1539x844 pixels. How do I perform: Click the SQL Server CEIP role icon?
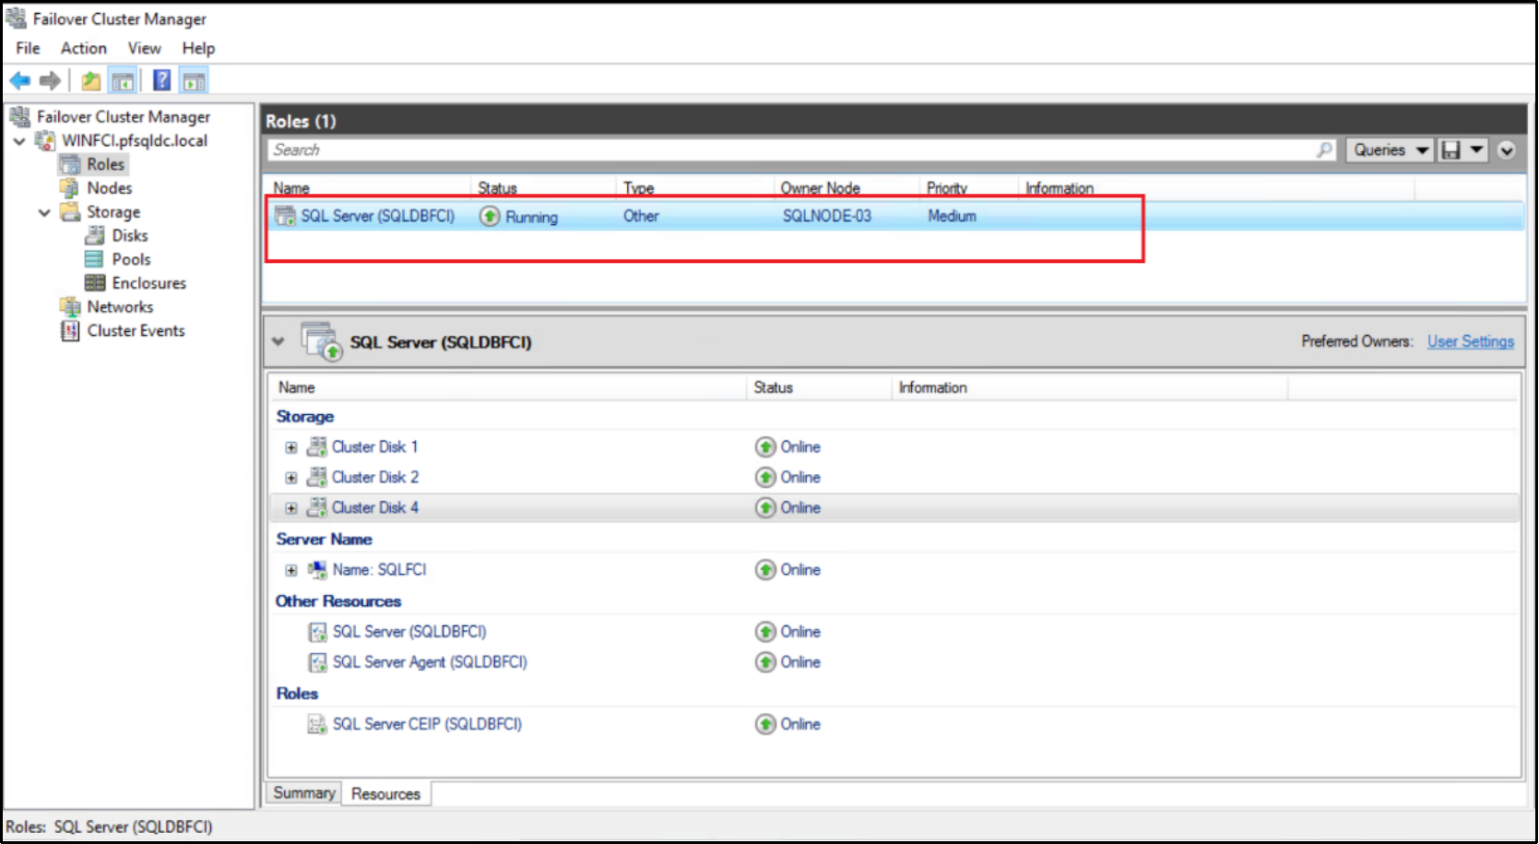tap(317, 724)
